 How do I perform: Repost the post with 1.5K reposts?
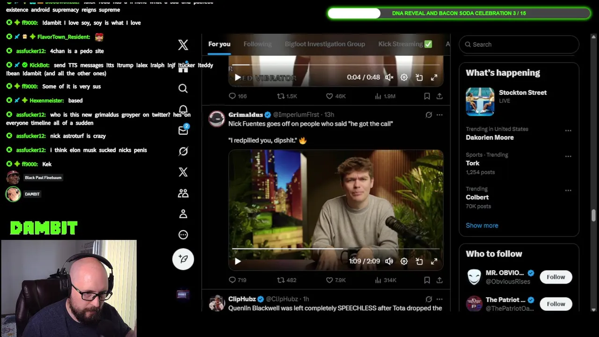tap(287, 96)
